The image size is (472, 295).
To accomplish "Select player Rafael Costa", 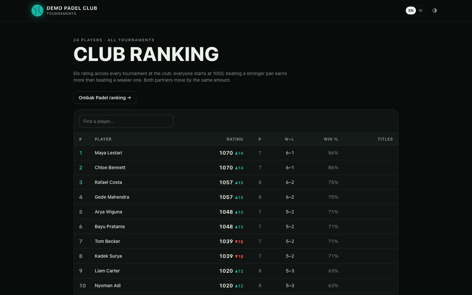I will pyautogui.click(x=108, y=182).
